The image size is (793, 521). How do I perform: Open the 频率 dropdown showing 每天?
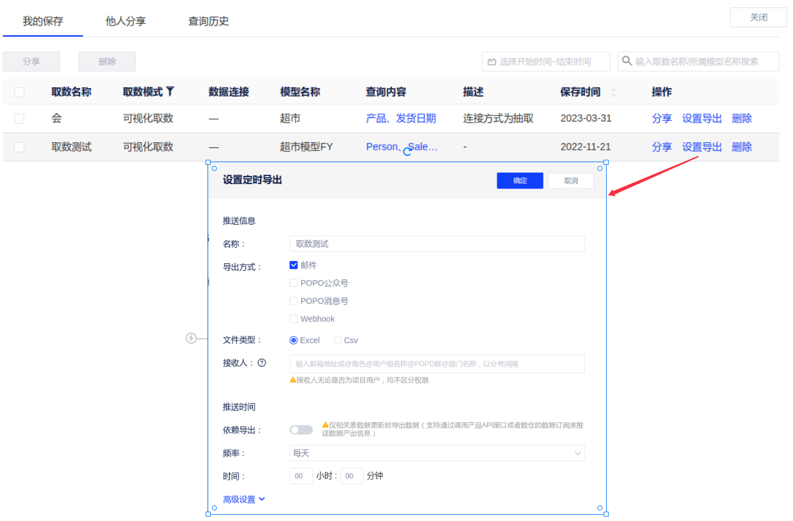tap(437, 453)
